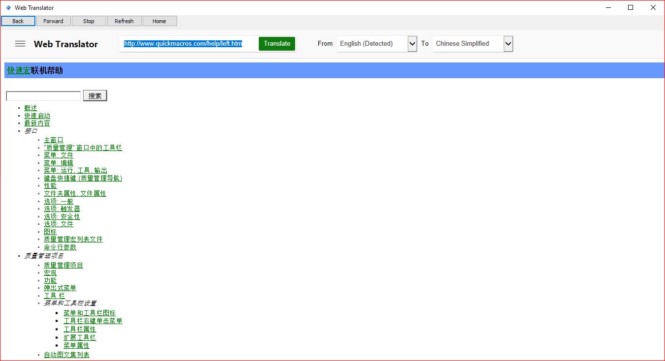Viewport: 665px width, 361px height.
Task: Open the From language dropdown
Action: [376, 44]
